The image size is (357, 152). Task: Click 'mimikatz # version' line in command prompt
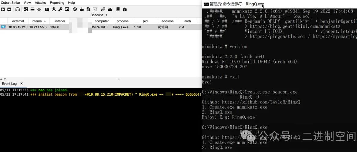225,47
